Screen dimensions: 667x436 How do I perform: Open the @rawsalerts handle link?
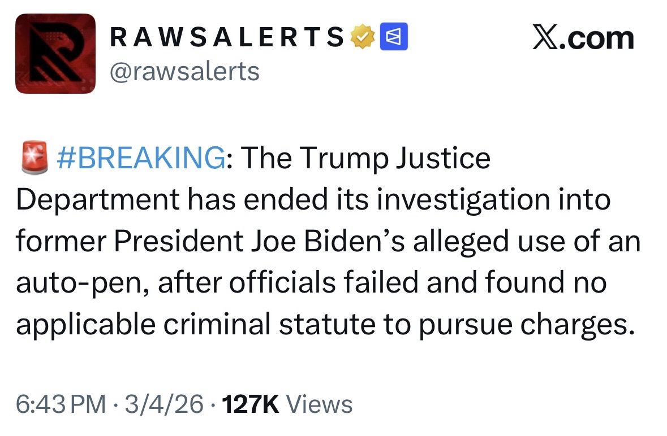184,71
